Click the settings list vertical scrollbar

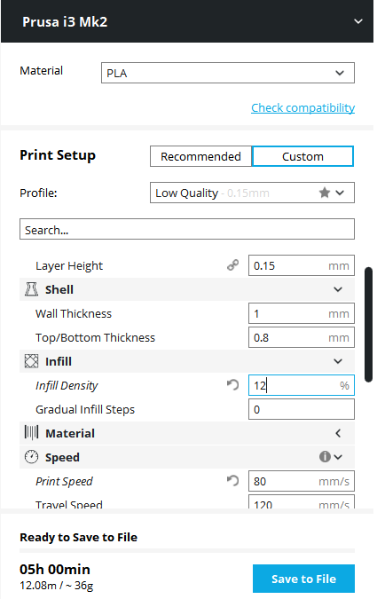tap(368, 325)
